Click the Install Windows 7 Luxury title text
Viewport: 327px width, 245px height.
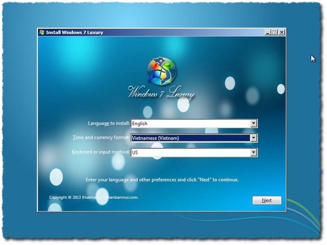tap(75, 32)
